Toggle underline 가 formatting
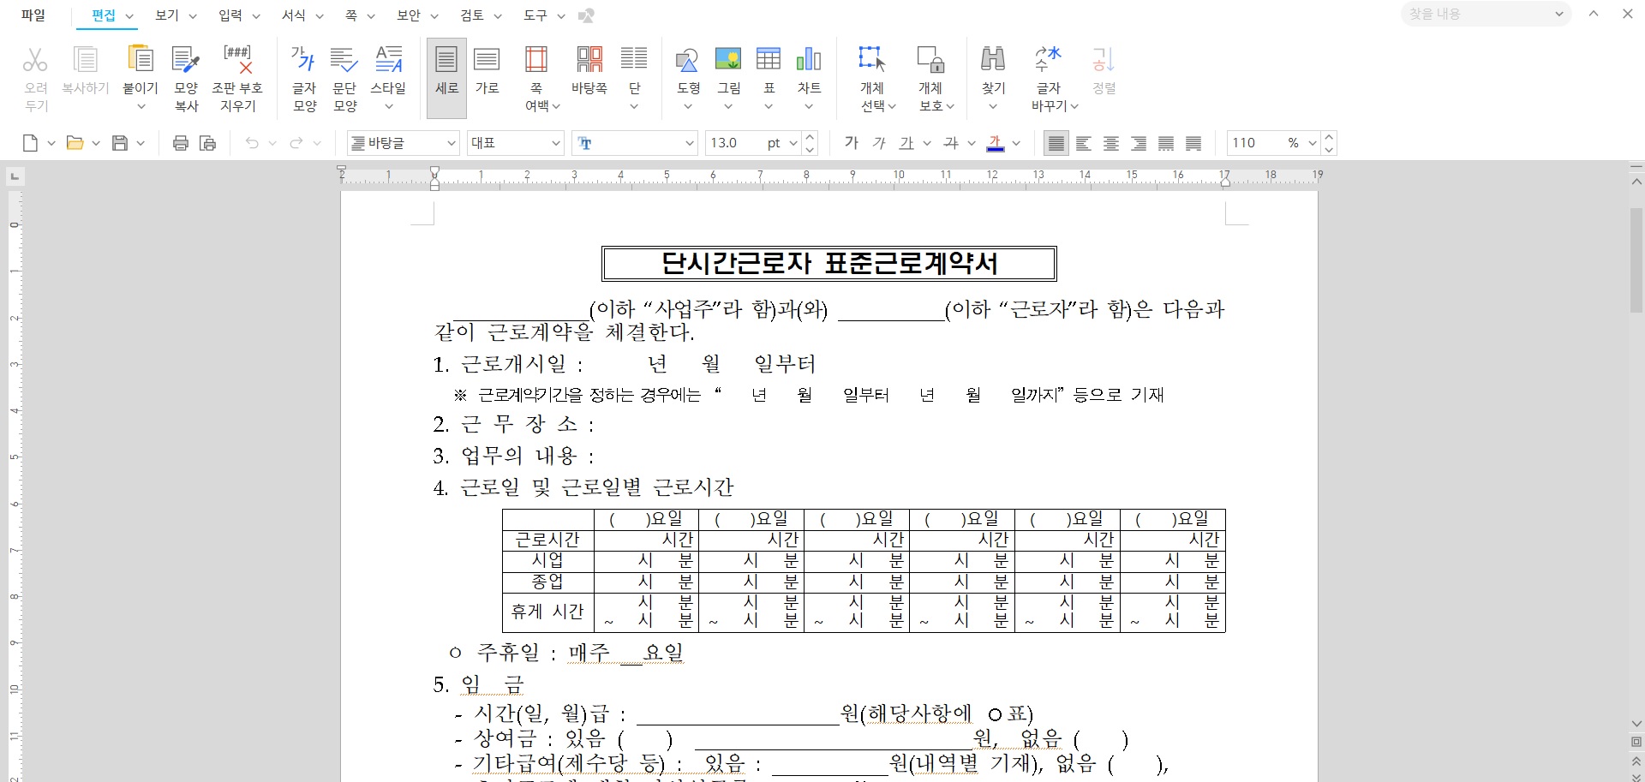 click(x=906, y=143)
